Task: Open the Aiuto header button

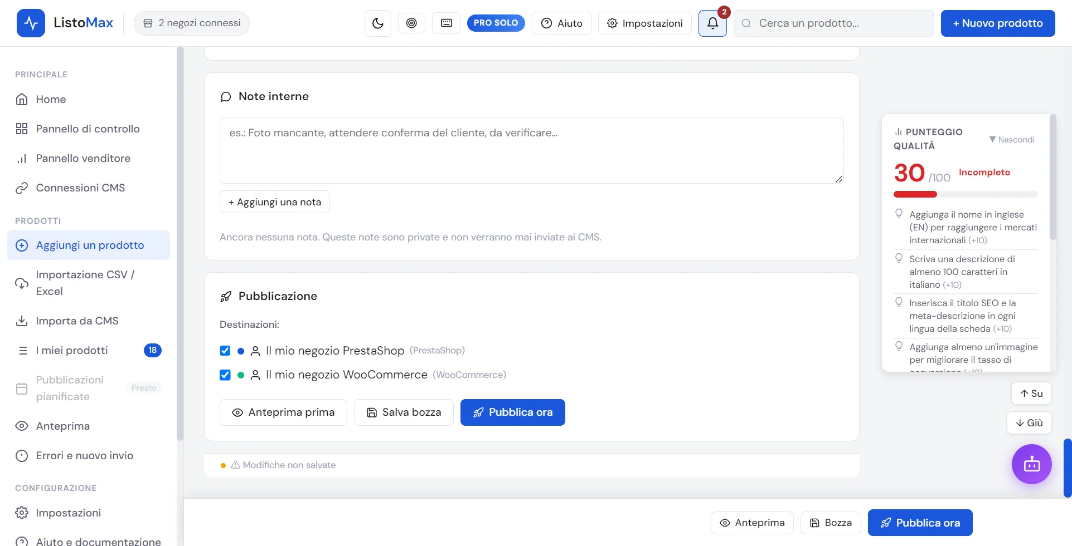Action: [x=561, y=23]
